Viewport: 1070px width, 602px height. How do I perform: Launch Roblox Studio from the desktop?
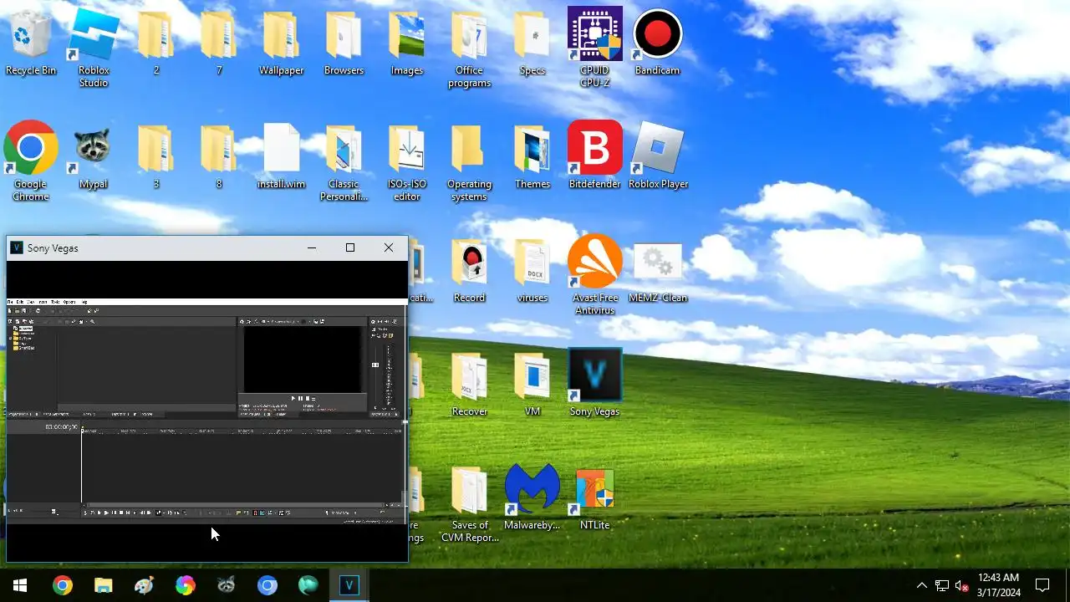94,47
